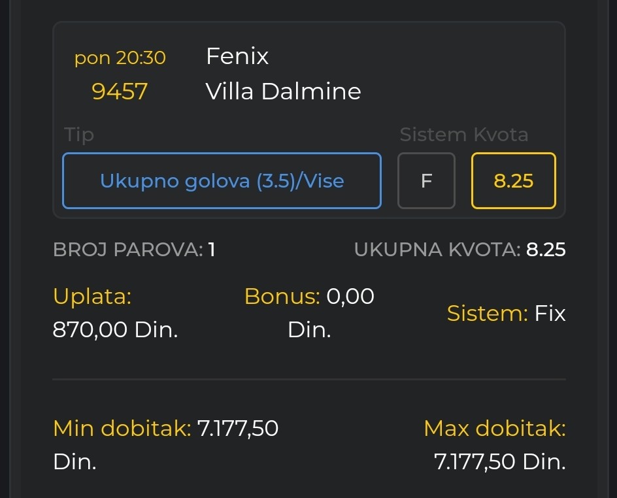Click the 8.25 odds box
Image resolution: width=617 pixels, height=498 pixels.
tap(514, 180)
